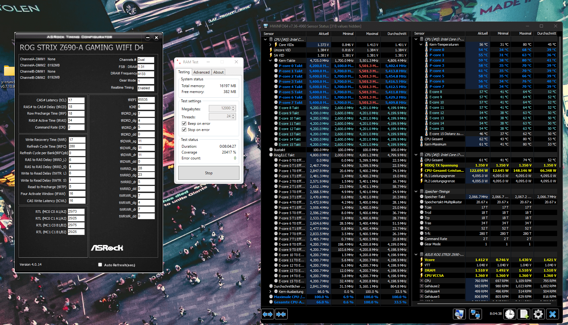Image resolution: width=568 pixels, height=325 pixels.
Task: Maximize the HWiNFO64 Sensor Status window
Action: [541, 26]
